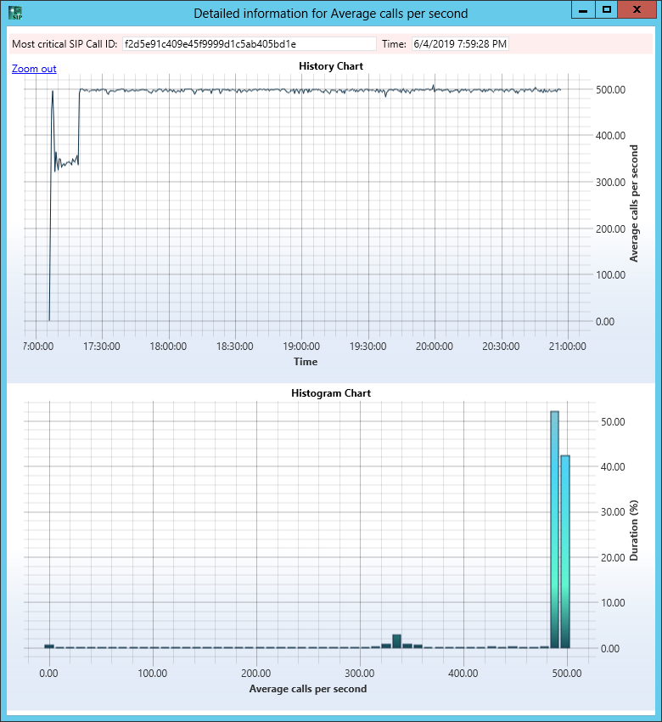
Task: Click the 19:00:00 time axis label
Action: pyautogui.click(x=301, y=347)
